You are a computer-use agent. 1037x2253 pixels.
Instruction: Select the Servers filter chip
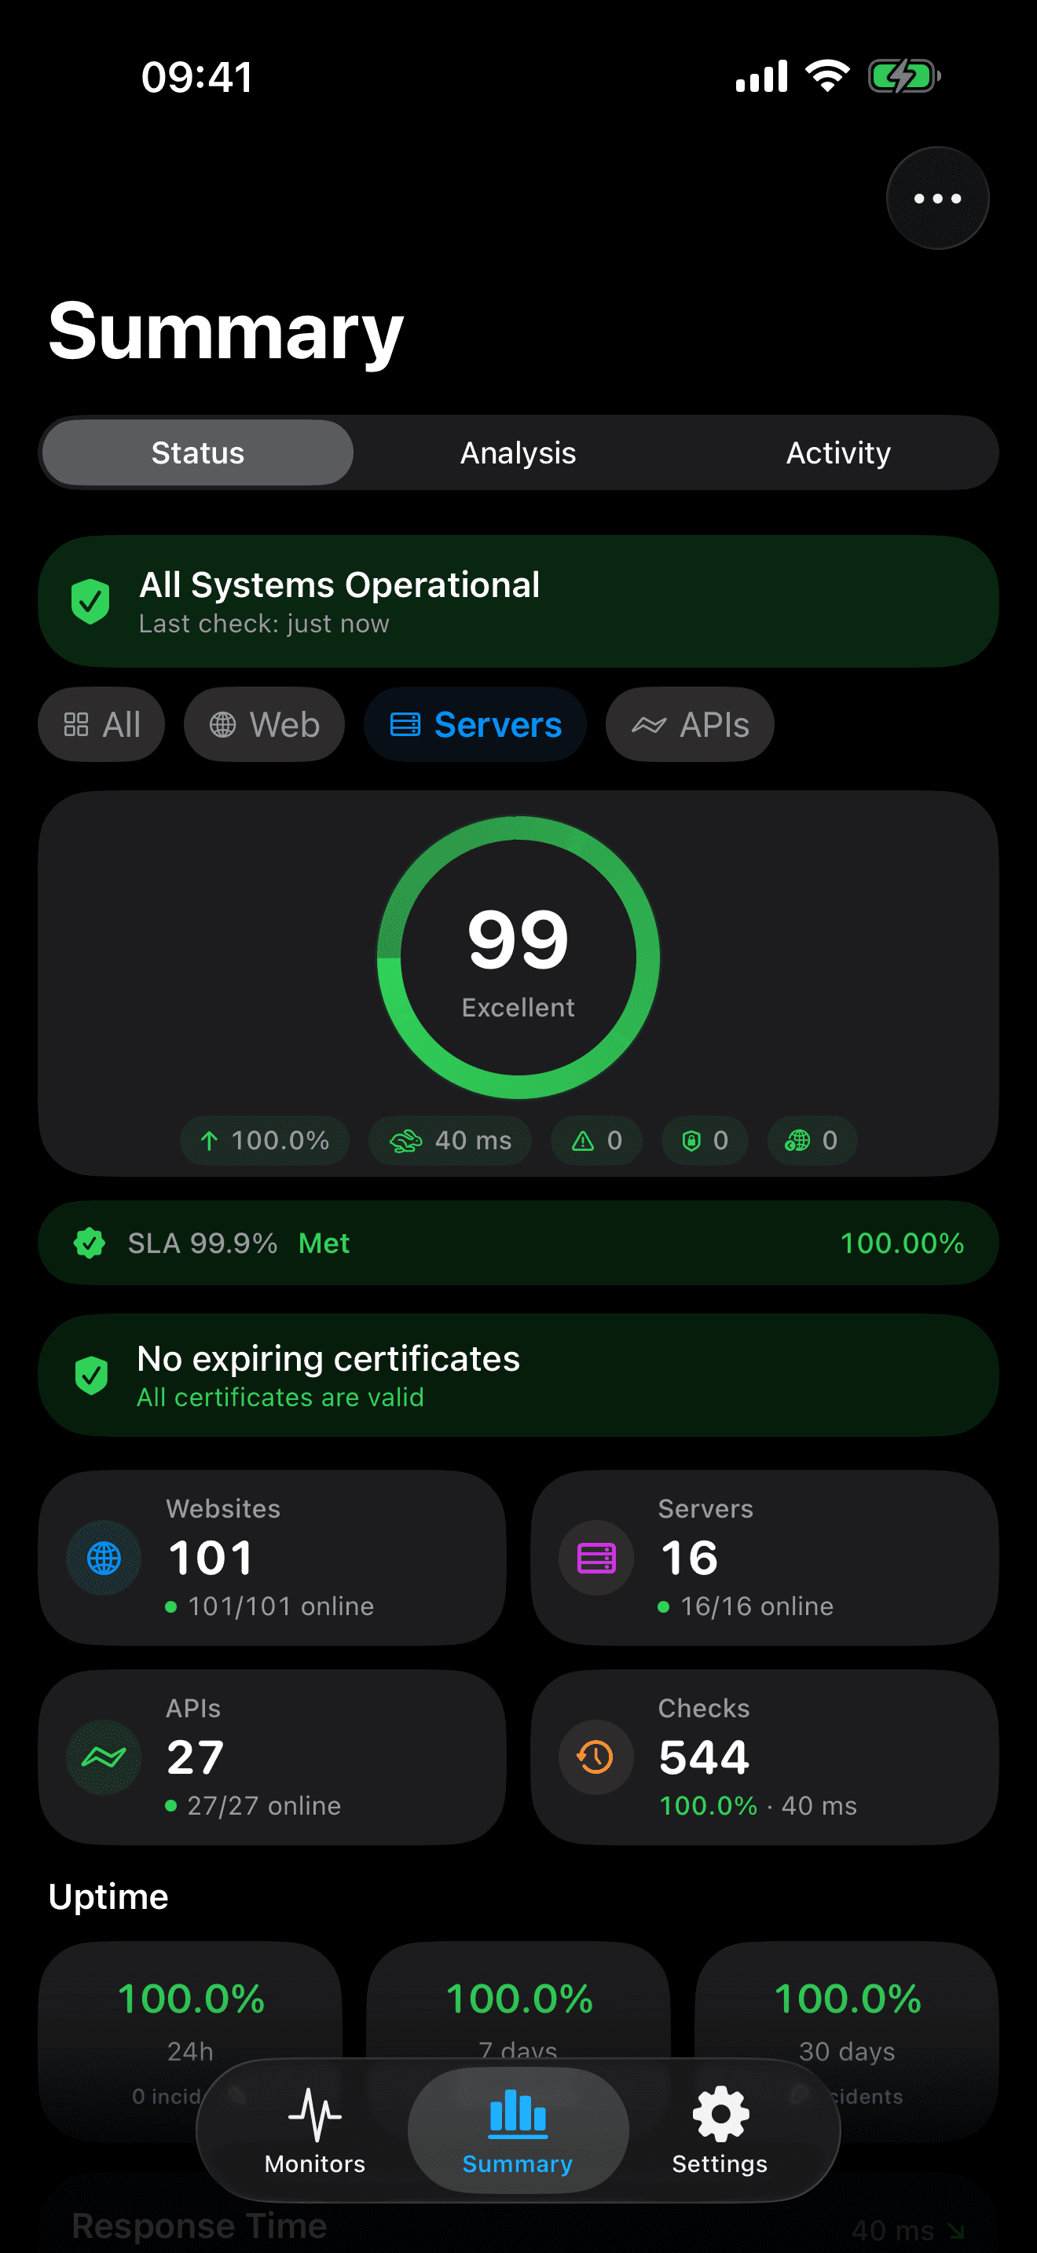(x=475, y=724)
